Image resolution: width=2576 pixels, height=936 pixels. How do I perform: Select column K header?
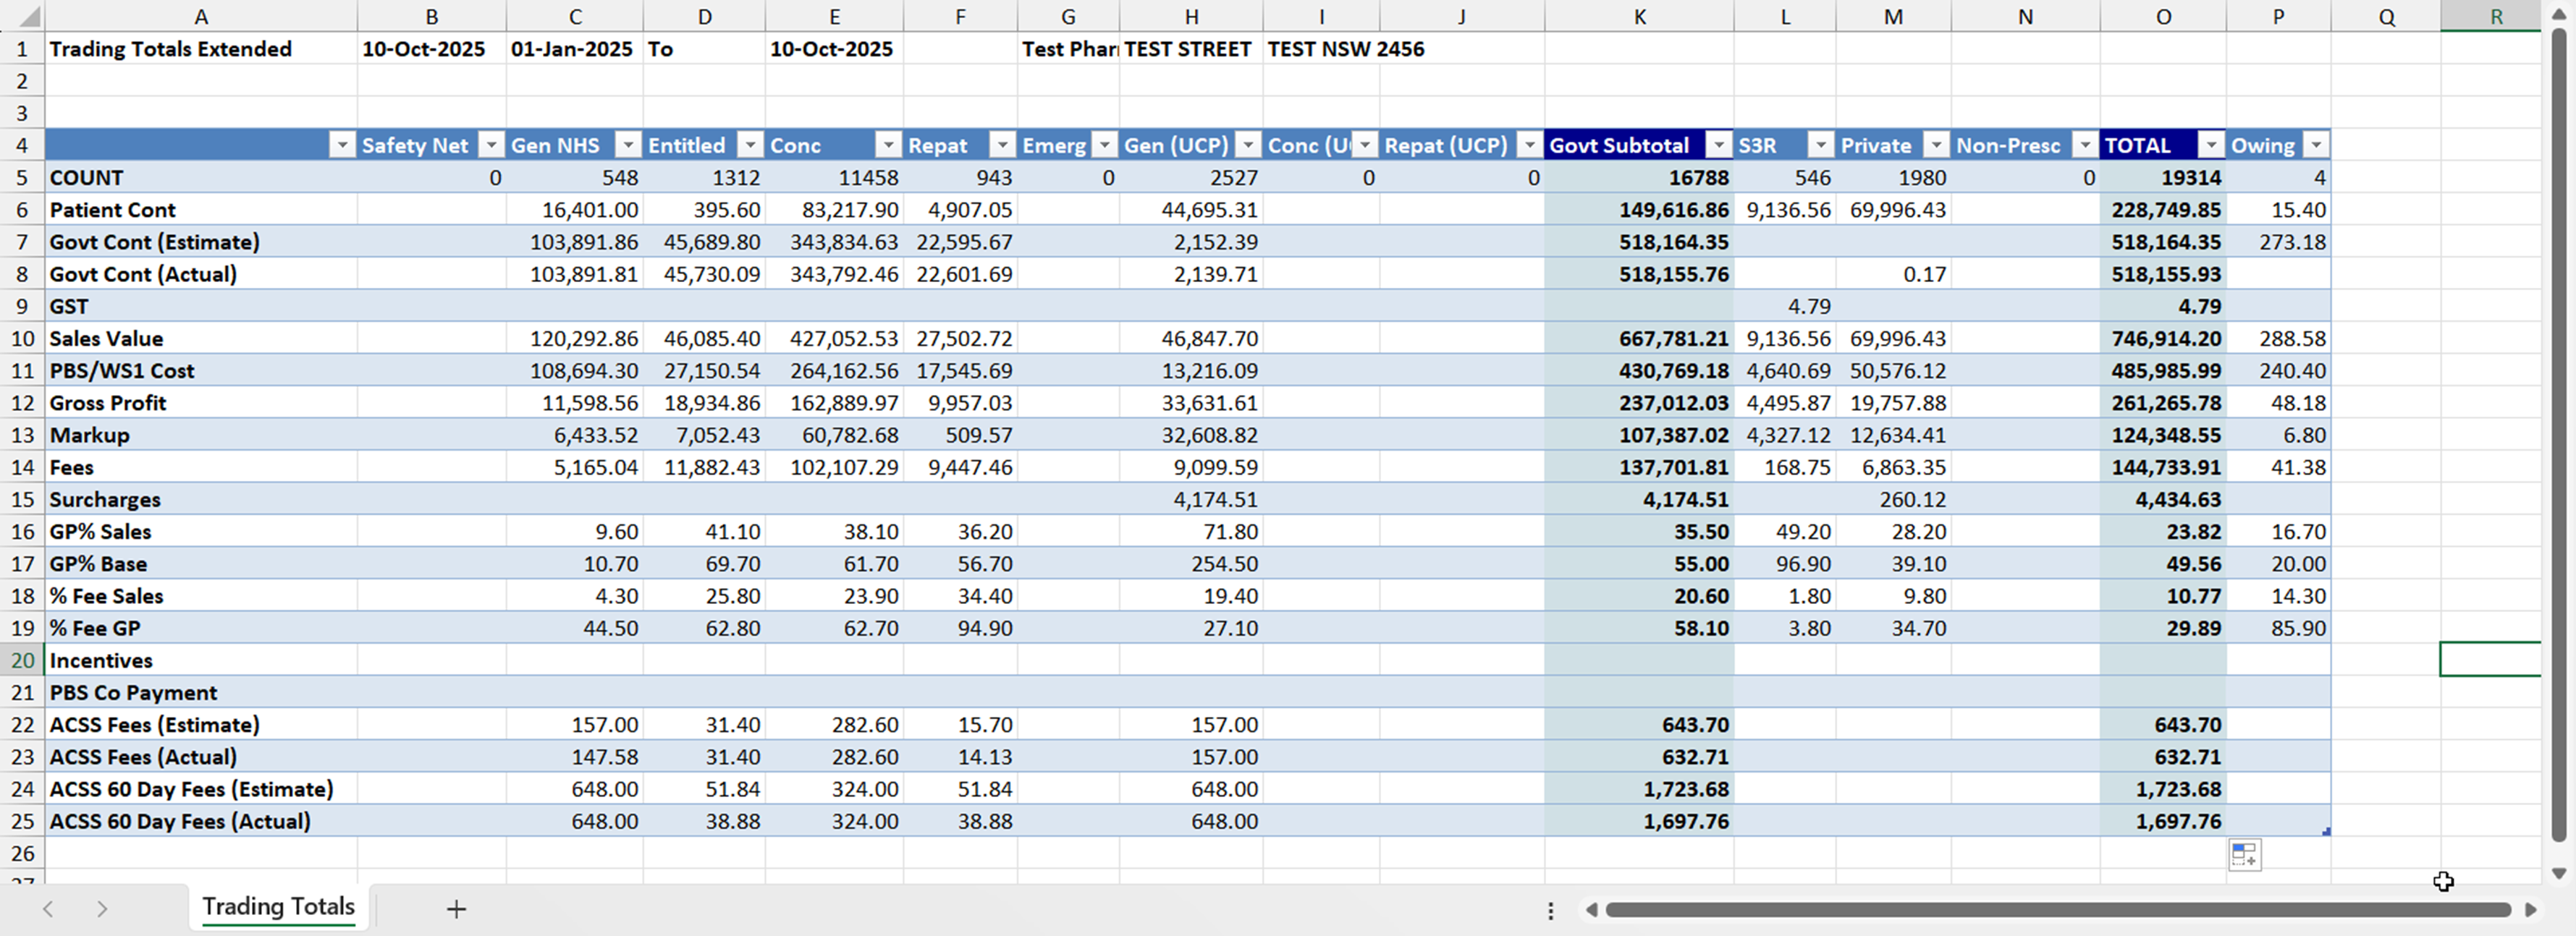point(1639,17)
